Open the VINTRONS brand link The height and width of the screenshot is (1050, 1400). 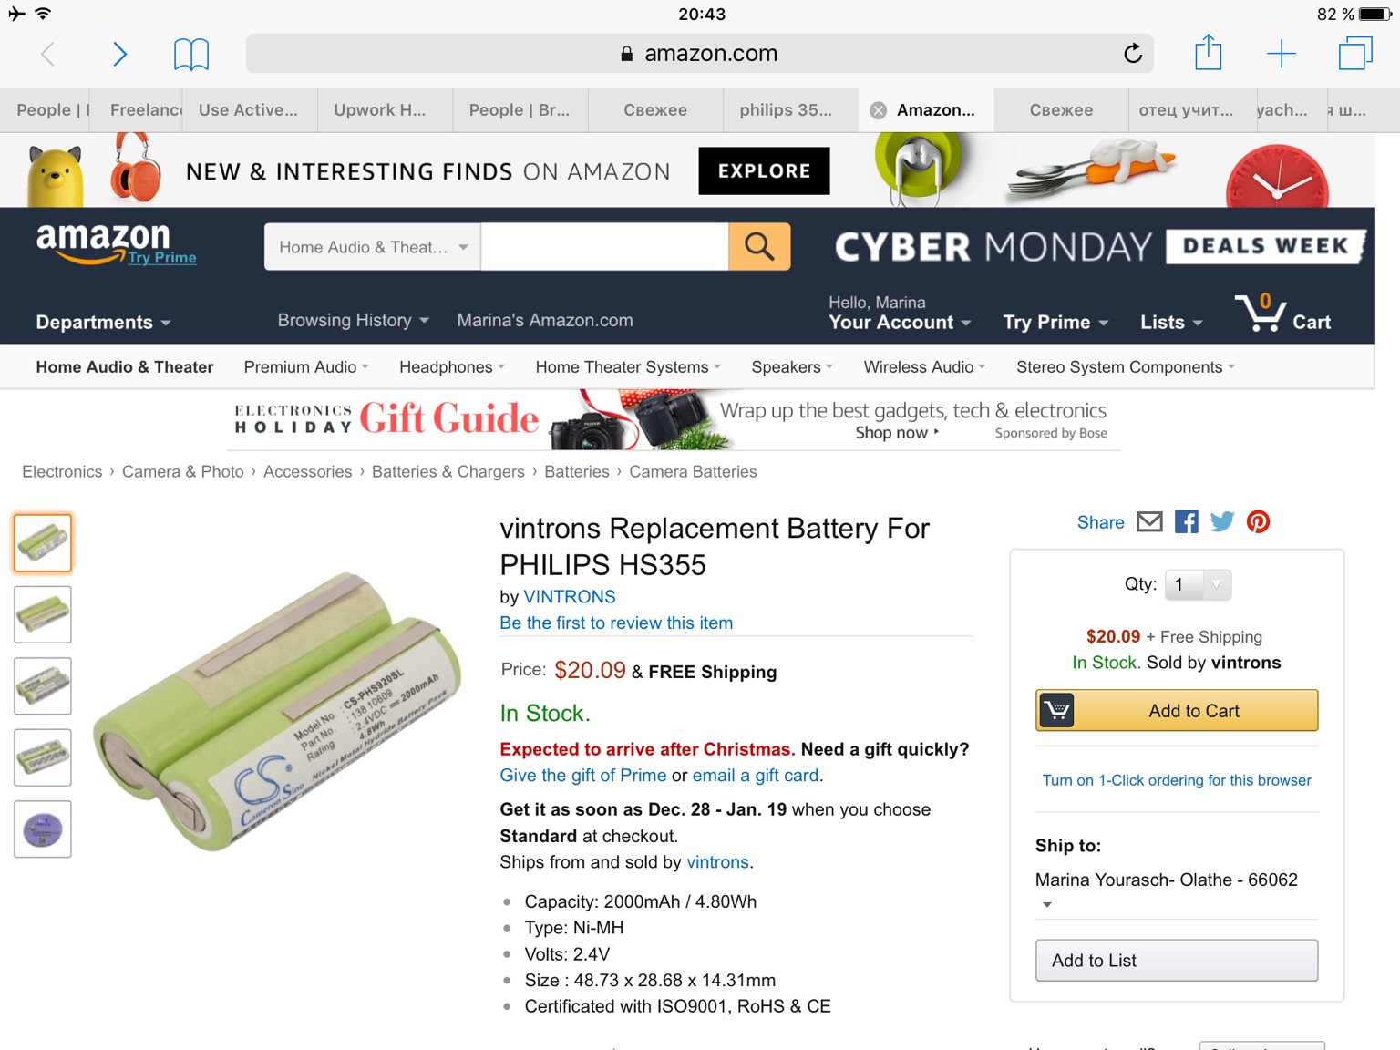[x=569, y=597]
